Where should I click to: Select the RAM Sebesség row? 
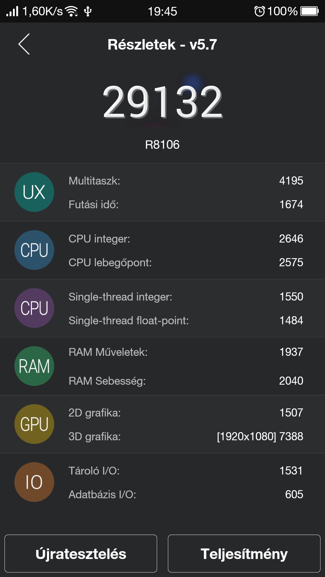(x=185, y=381)
